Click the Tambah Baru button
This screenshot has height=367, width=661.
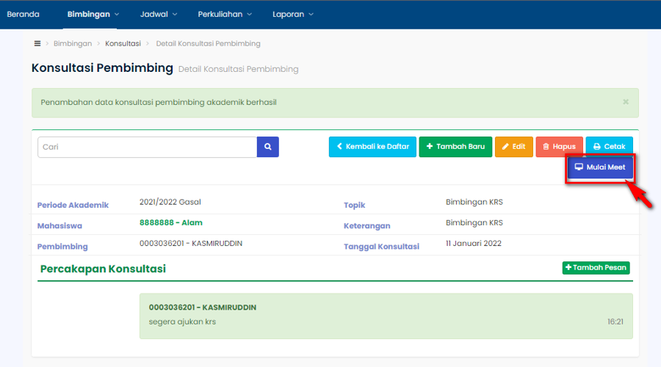pos(455,147)
